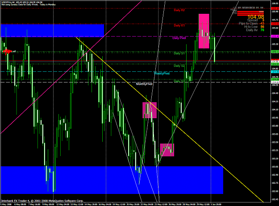This screenshot has width=279, height=206.
Task: Click the 102.45 price scale value
Action: click(x=275, y=199)
